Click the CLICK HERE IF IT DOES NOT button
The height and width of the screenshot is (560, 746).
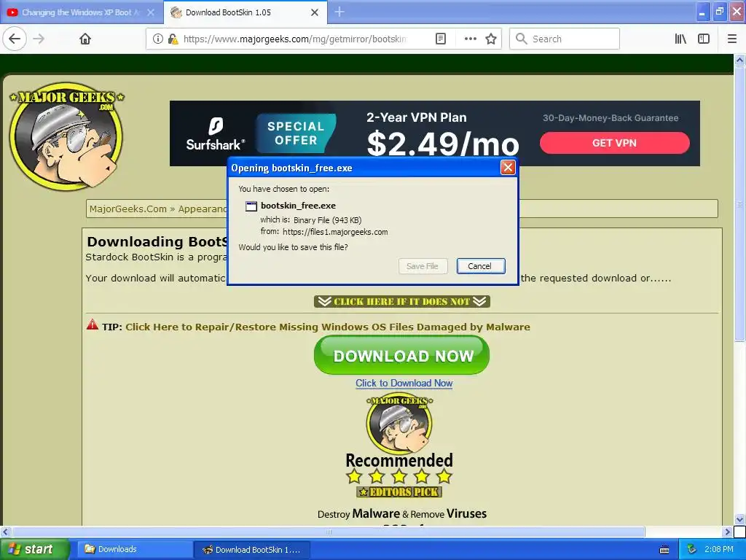pos(402,301)
